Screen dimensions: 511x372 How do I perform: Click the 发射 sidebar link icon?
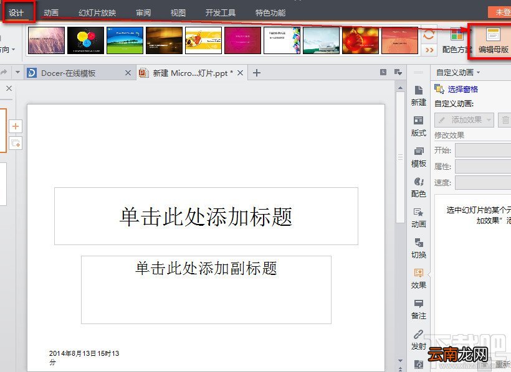pos(419,340)
